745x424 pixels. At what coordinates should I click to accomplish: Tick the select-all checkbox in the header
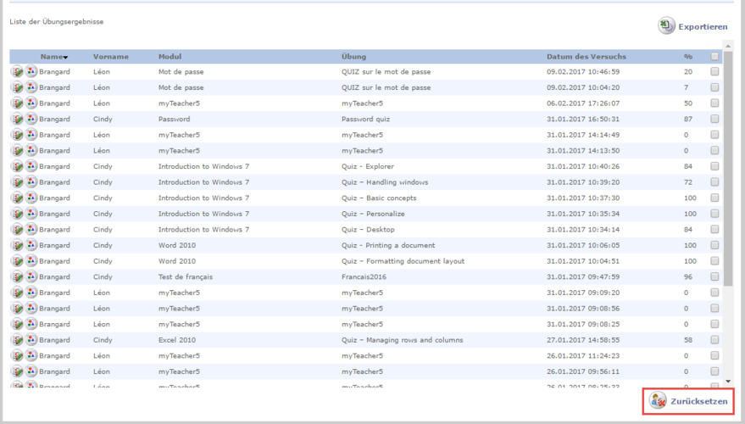[714, 57]
